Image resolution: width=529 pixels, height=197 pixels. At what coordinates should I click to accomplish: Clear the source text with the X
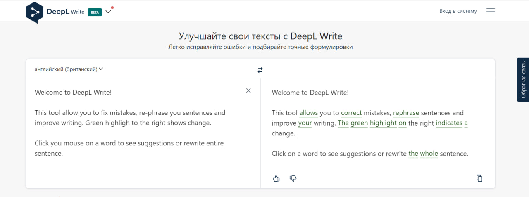tap(248, 91)
